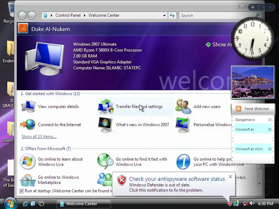Click Go online to Windows Marketplace text
Screen dimensions: 279x209
(x=58, y=180)
